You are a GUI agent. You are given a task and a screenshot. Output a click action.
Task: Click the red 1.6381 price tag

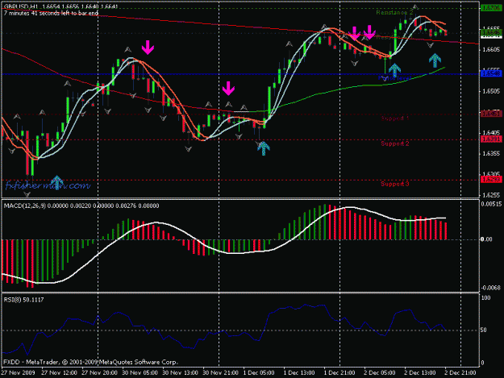[491, 139]
